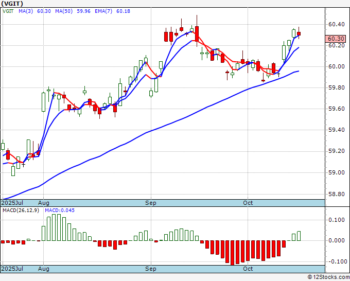Click the Aug label on MACD axis
Viewport: 350px width, 281px height.
coord(44,269)
